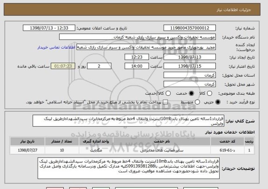Select the متوسط purchase type radio

pos(197,102)
